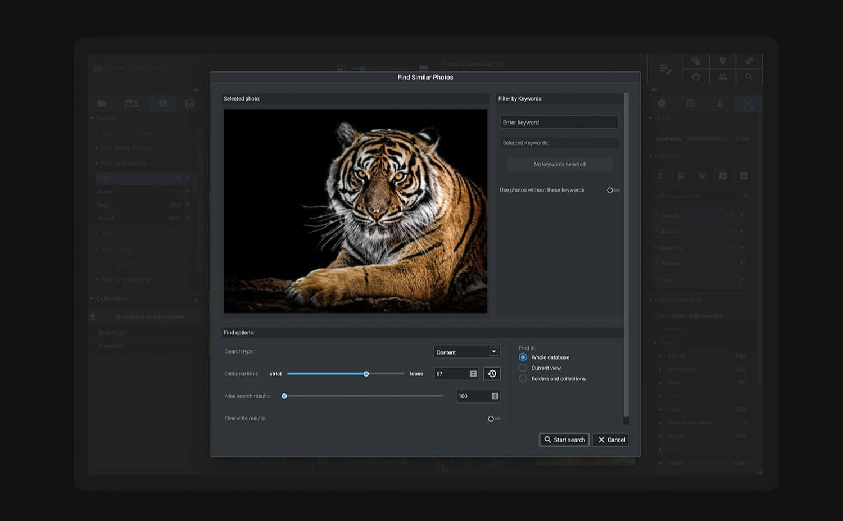The width and height of the screenshot is (843, 521).
Task: Click the duplicate images icon in top-right toolbar
Action: point(696,61)
